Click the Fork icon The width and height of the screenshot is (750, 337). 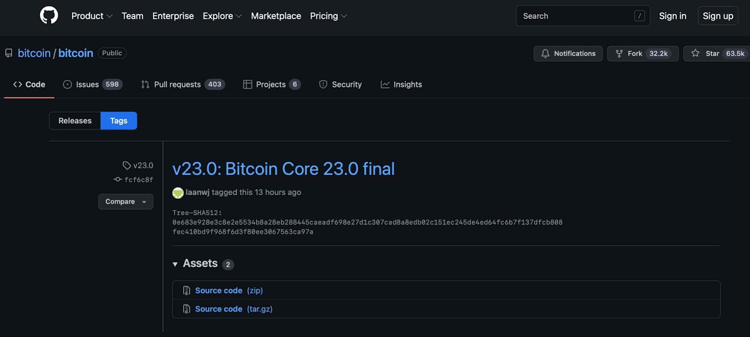[x=619, y=53]
